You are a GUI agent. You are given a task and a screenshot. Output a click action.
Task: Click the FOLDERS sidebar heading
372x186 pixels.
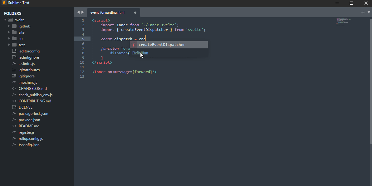12,13
